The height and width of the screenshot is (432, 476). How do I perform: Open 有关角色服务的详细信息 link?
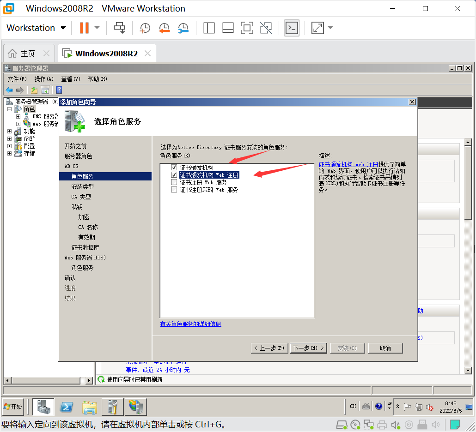point(191,324)
